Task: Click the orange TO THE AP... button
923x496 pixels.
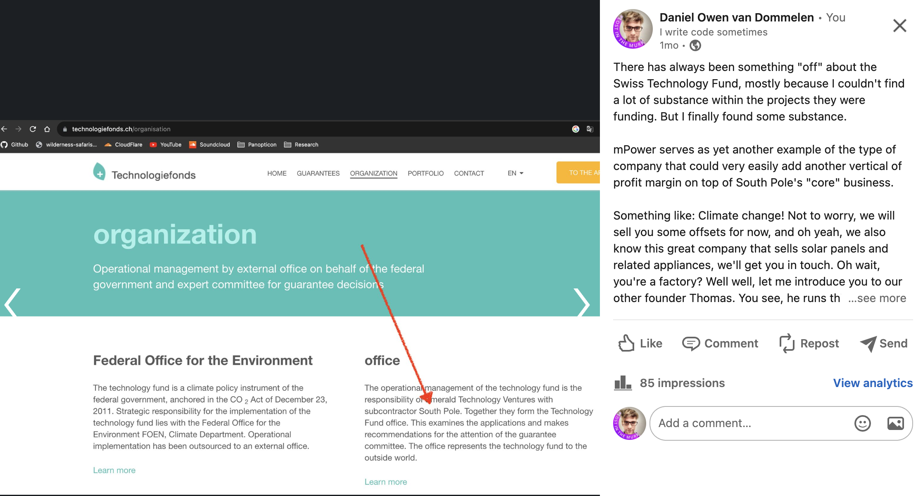Action: (x=578, y=172)
